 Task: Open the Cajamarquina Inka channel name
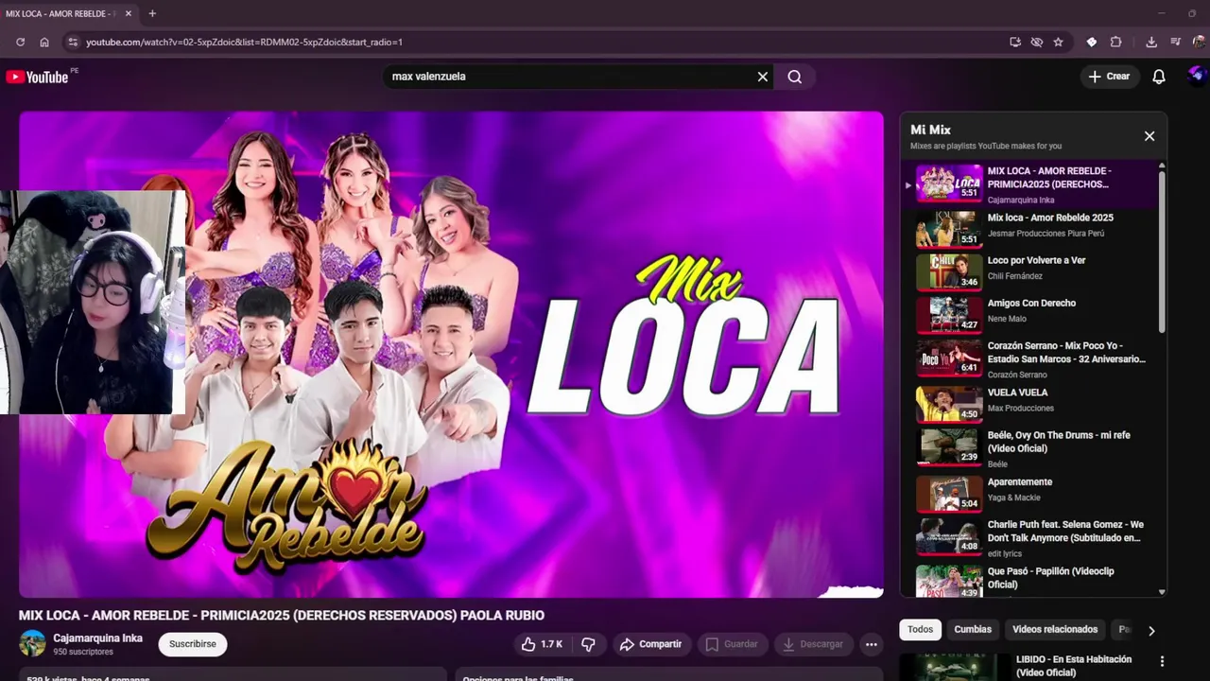(97, 638)
